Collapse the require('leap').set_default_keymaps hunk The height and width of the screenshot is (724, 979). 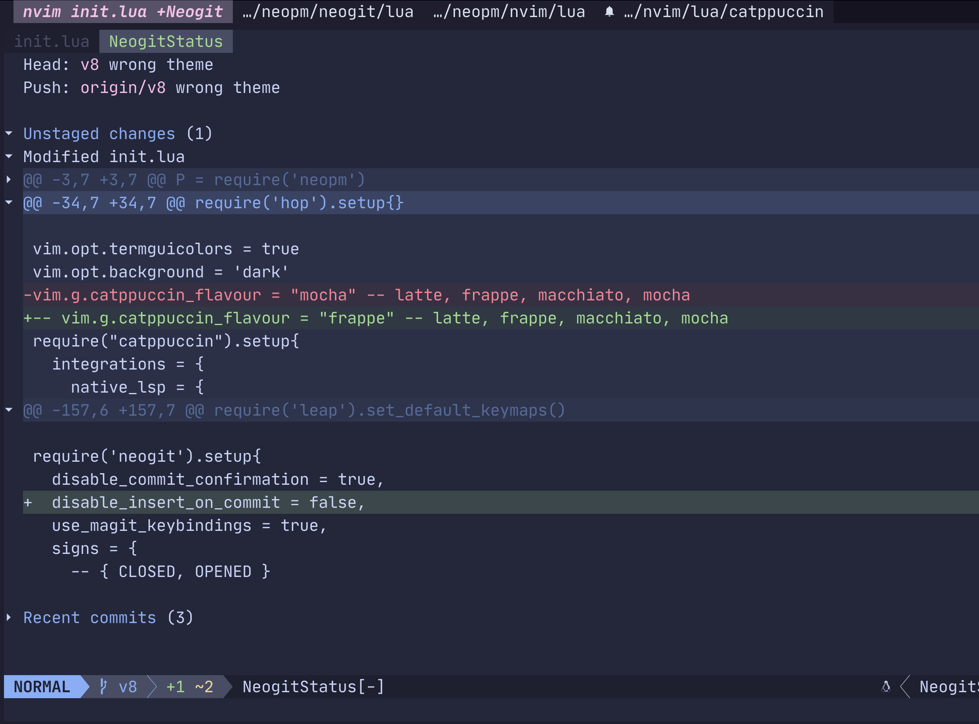point(9,410)
